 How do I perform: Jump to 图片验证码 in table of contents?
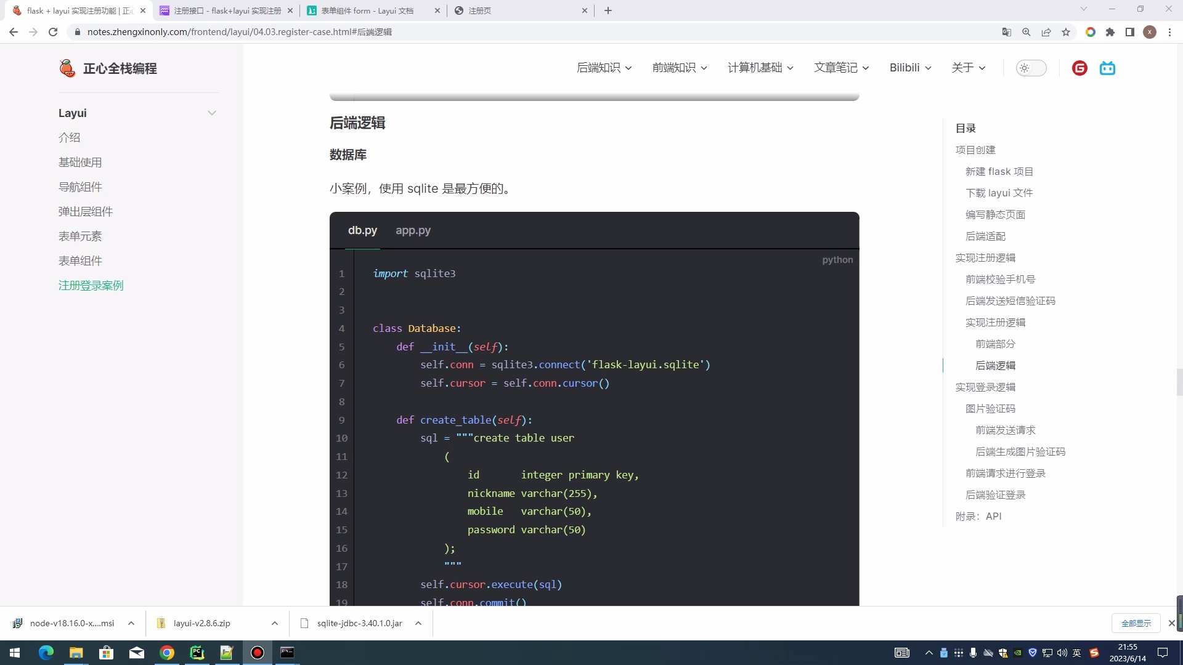tap(990, 409)
